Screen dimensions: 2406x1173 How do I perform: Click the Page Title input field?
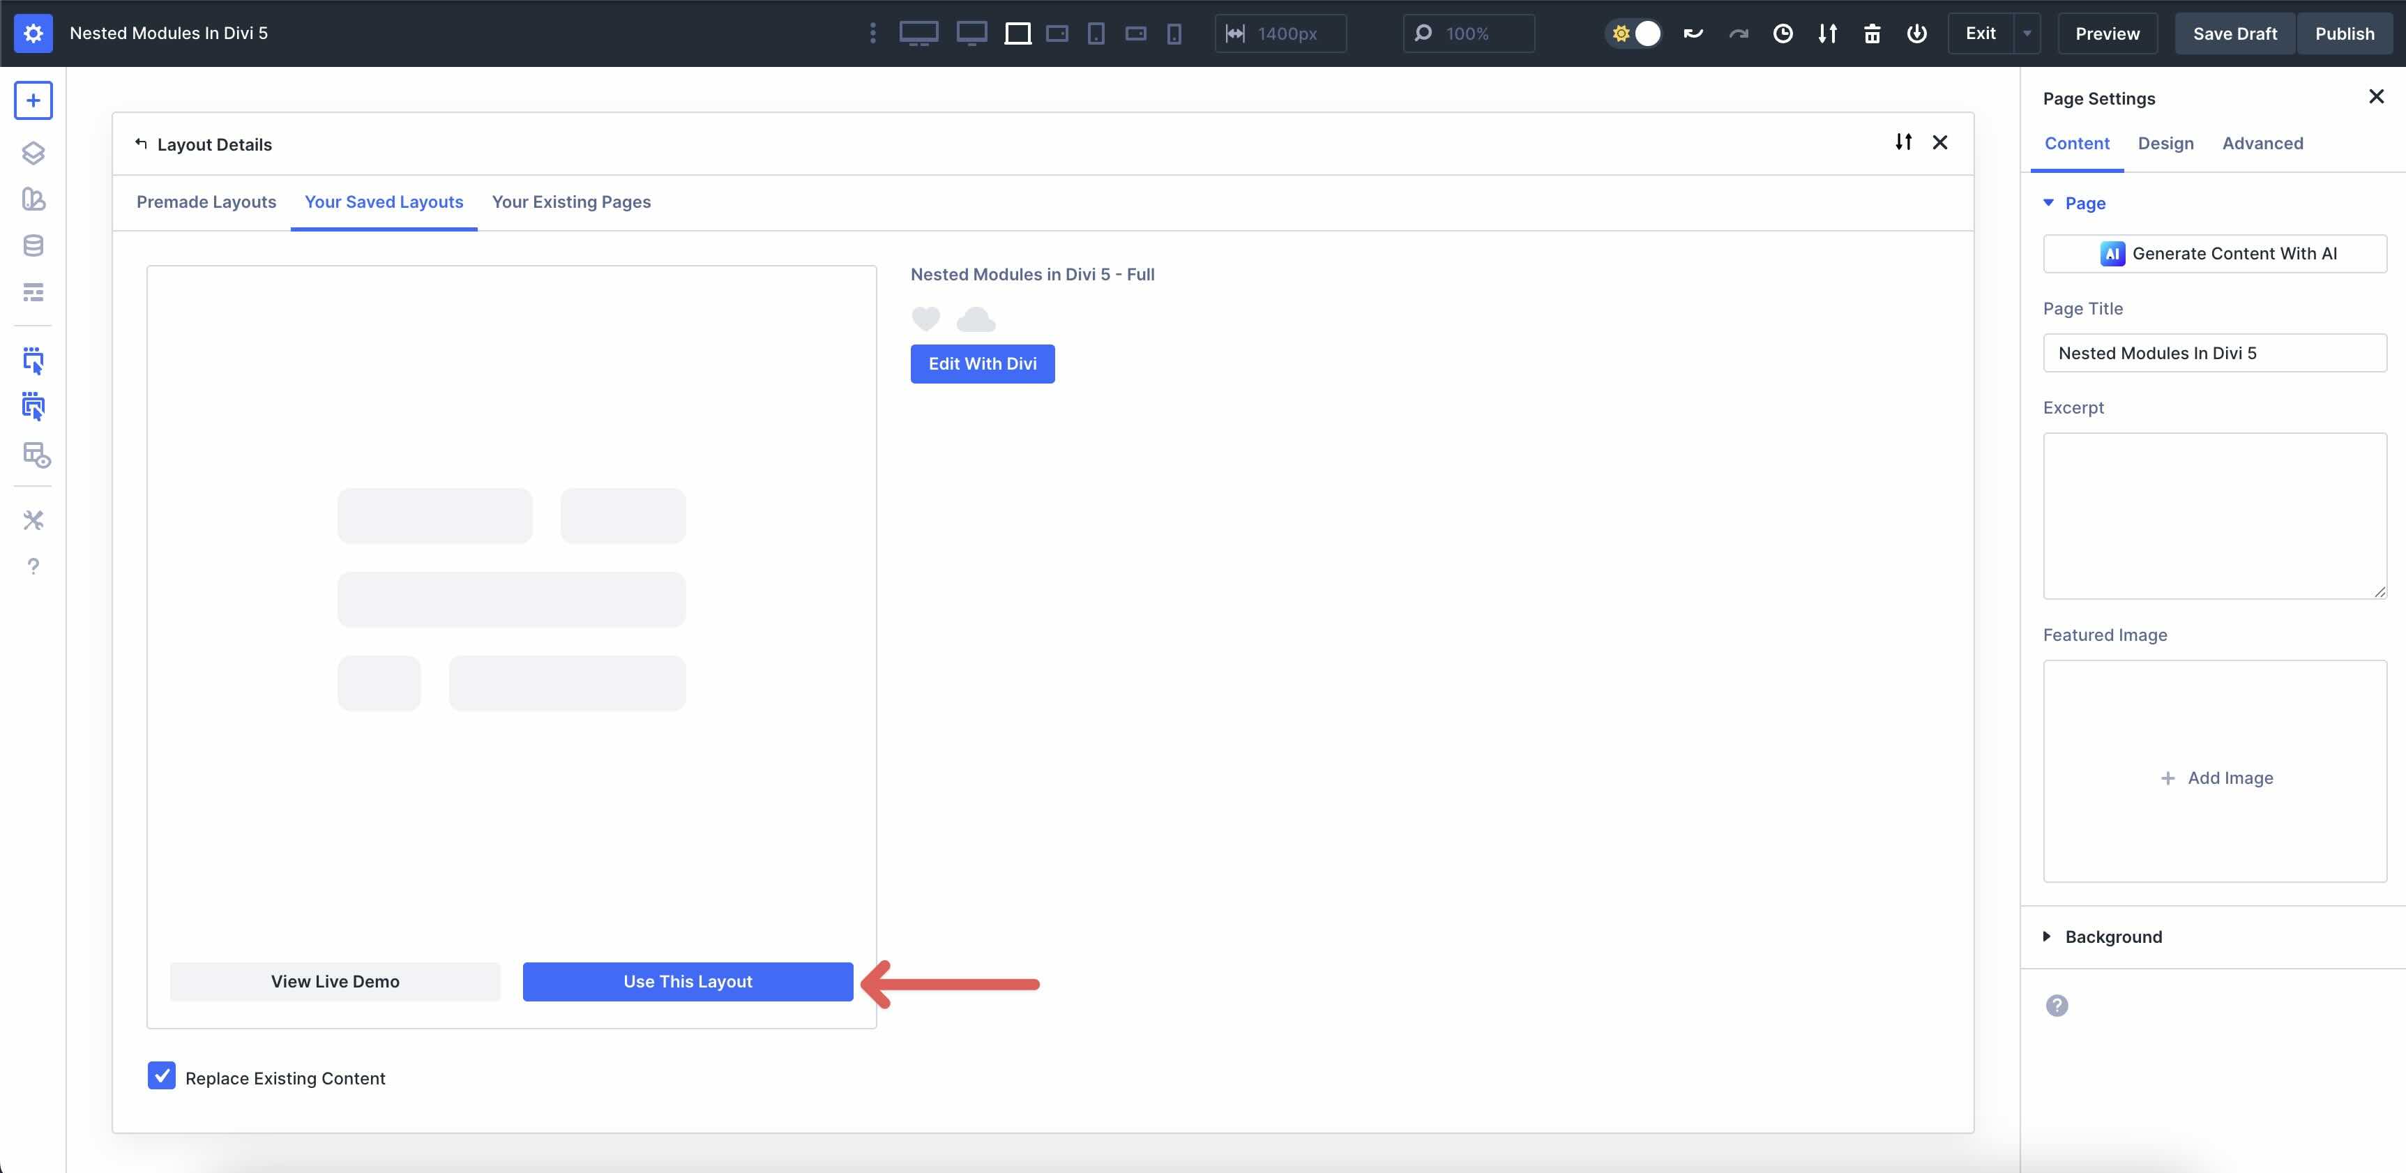(2214, 352)
